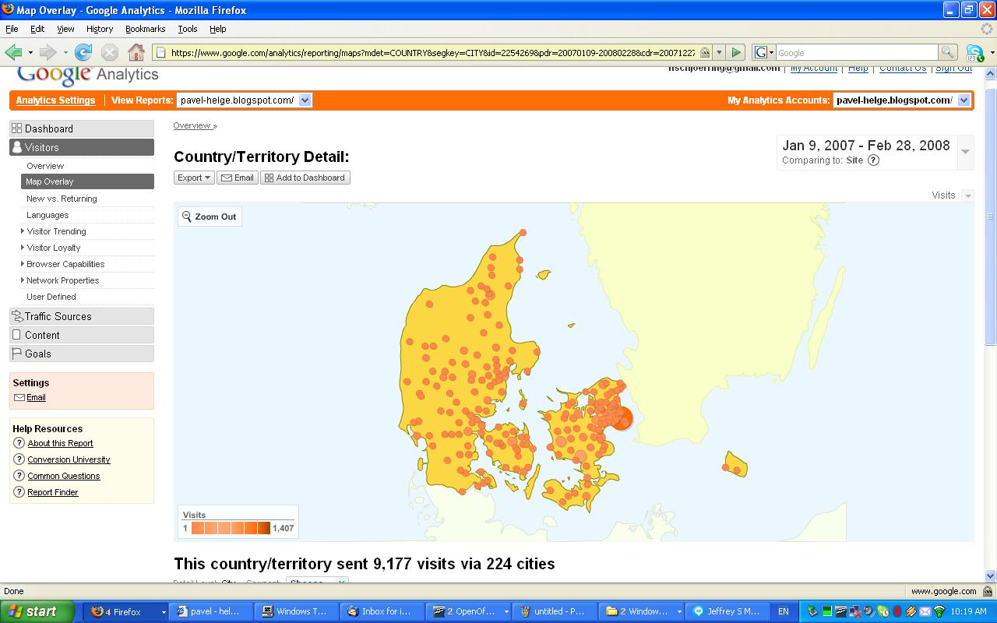997x623 pixels.
Task: Click the Visits legend color gradient bar
Action: [x=231, y=528]
